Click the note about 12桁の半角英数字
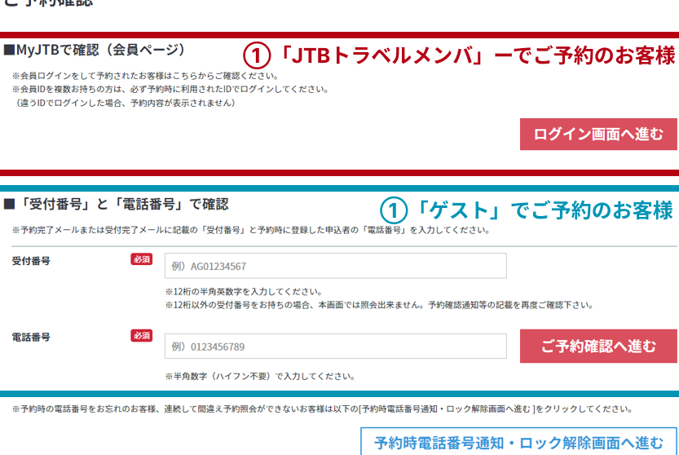679x455 pixels. 243,291
